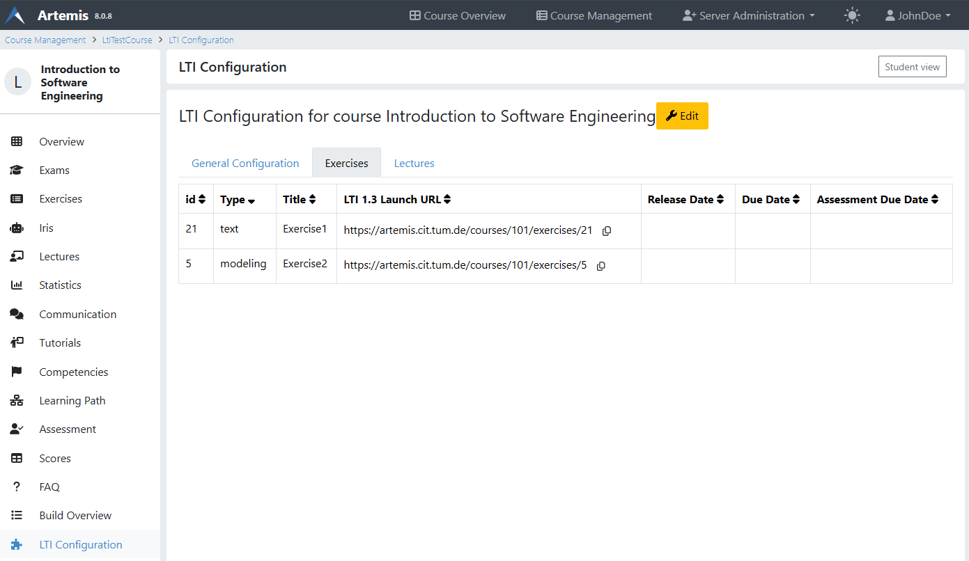This screenshot has width=969, height=561.
Task: Toggle the light/dark theme sun icon
Action: point(851,15)
